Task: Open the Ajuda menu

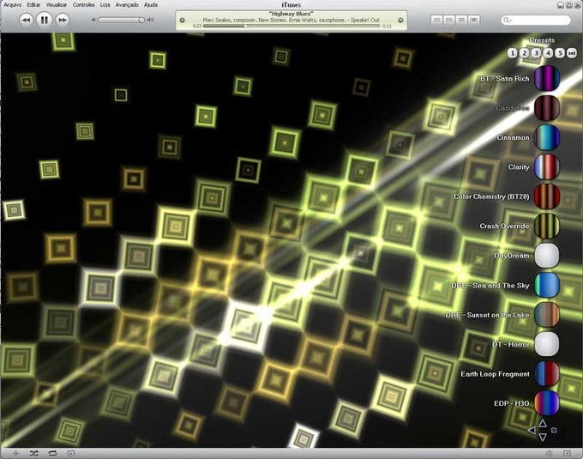Action: (151, 5)
